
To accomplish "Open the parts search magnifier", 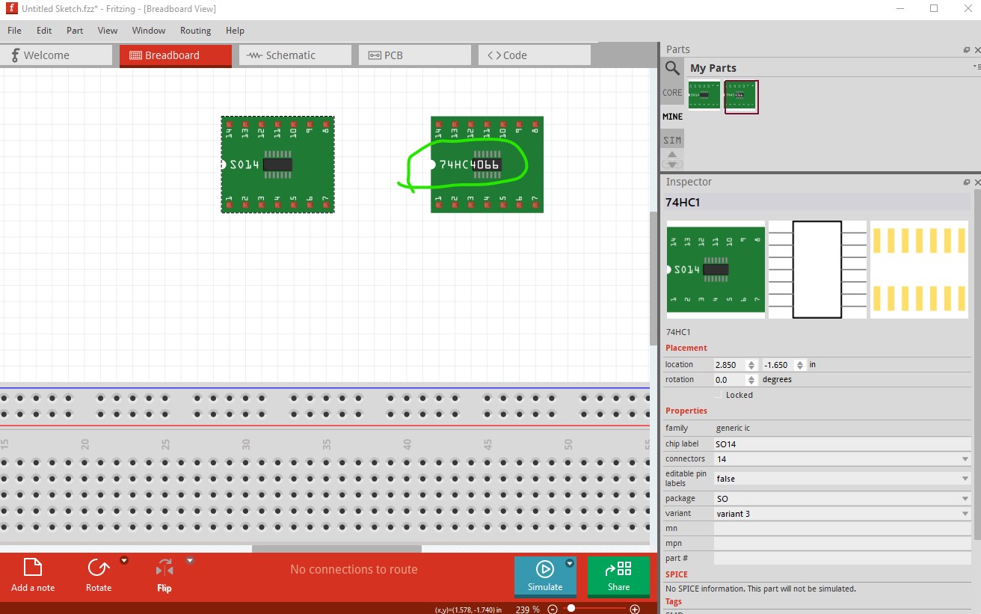I will (x=672, y=68).
